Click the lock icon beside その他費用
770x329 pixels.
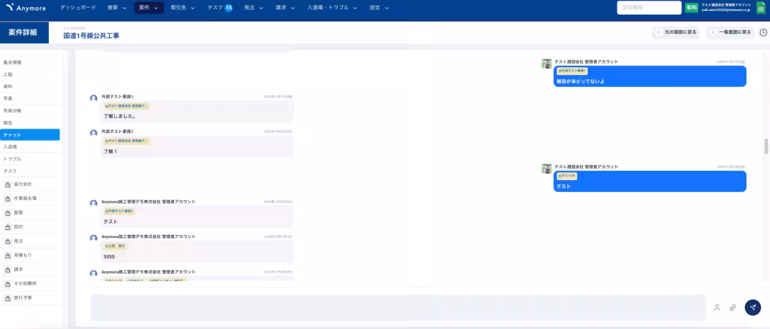click(x=8, y=284)
